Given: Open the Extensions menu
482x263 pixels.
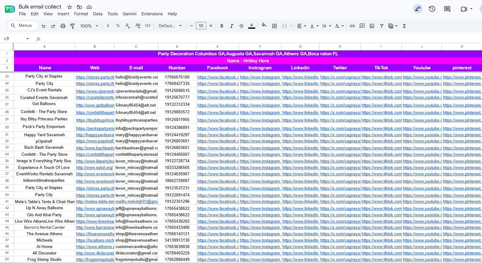Looking at the screenshot, I should [x=152, y=14].
